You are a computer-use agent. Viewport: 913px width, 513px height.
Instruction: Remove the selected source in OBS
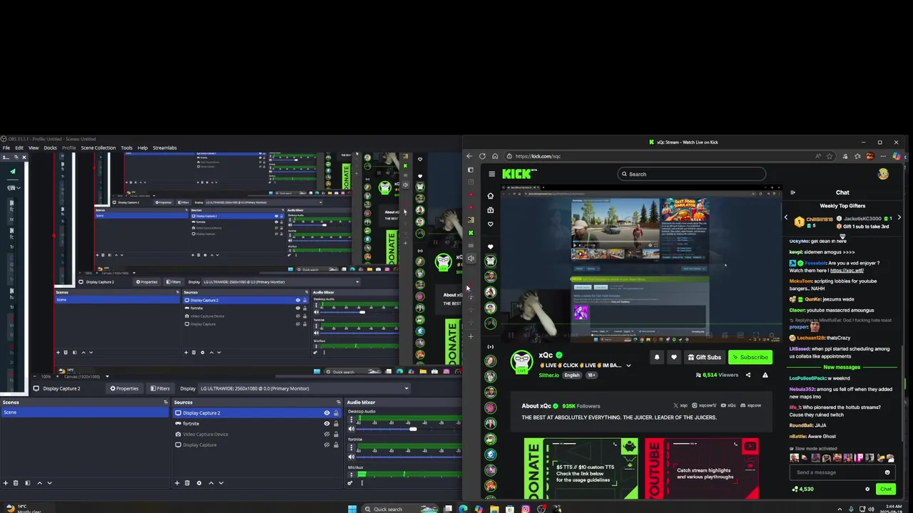point(187,483)
